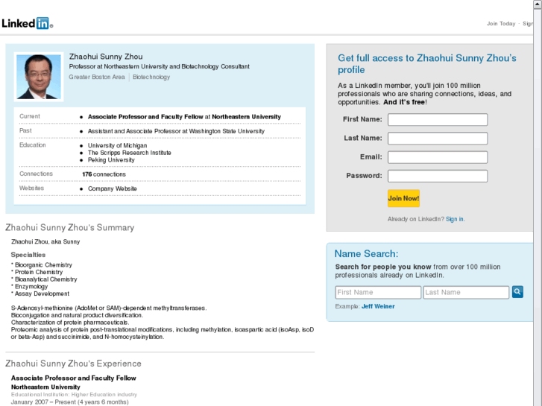Image resolution: width=542 pixels, height=406 pixels.
Task: Select The Scripps Research Institute entry
Action: click(129, 153)
